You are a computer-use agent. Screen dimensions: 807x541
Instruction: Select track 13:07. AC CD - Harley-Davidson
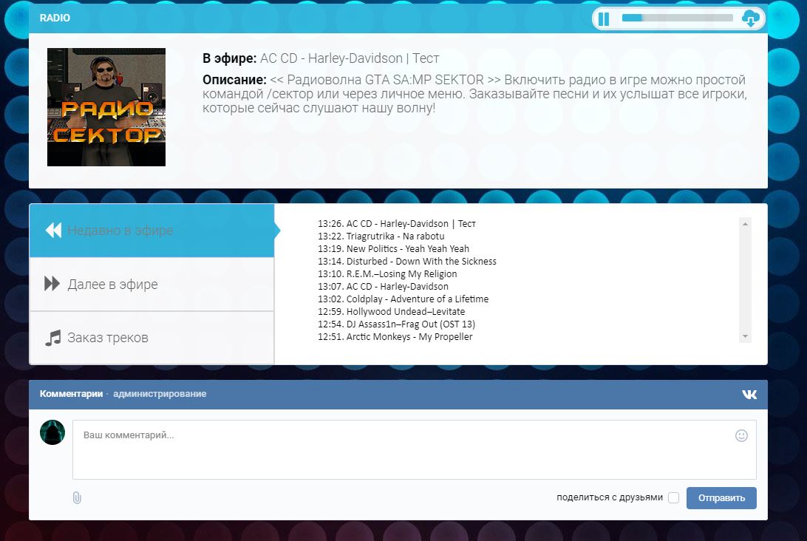(x=383, y=286)
